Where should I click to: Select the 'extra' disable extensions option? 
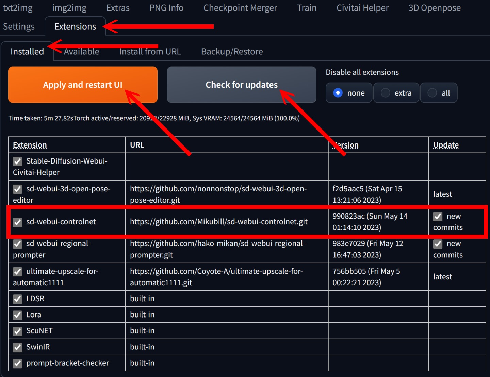pos(386,93)
